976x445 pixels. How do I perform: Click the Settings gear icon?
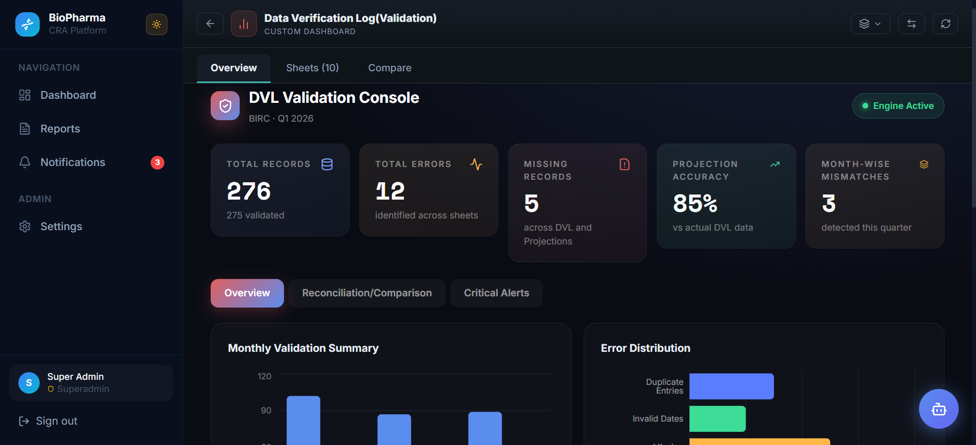point(25,227)
